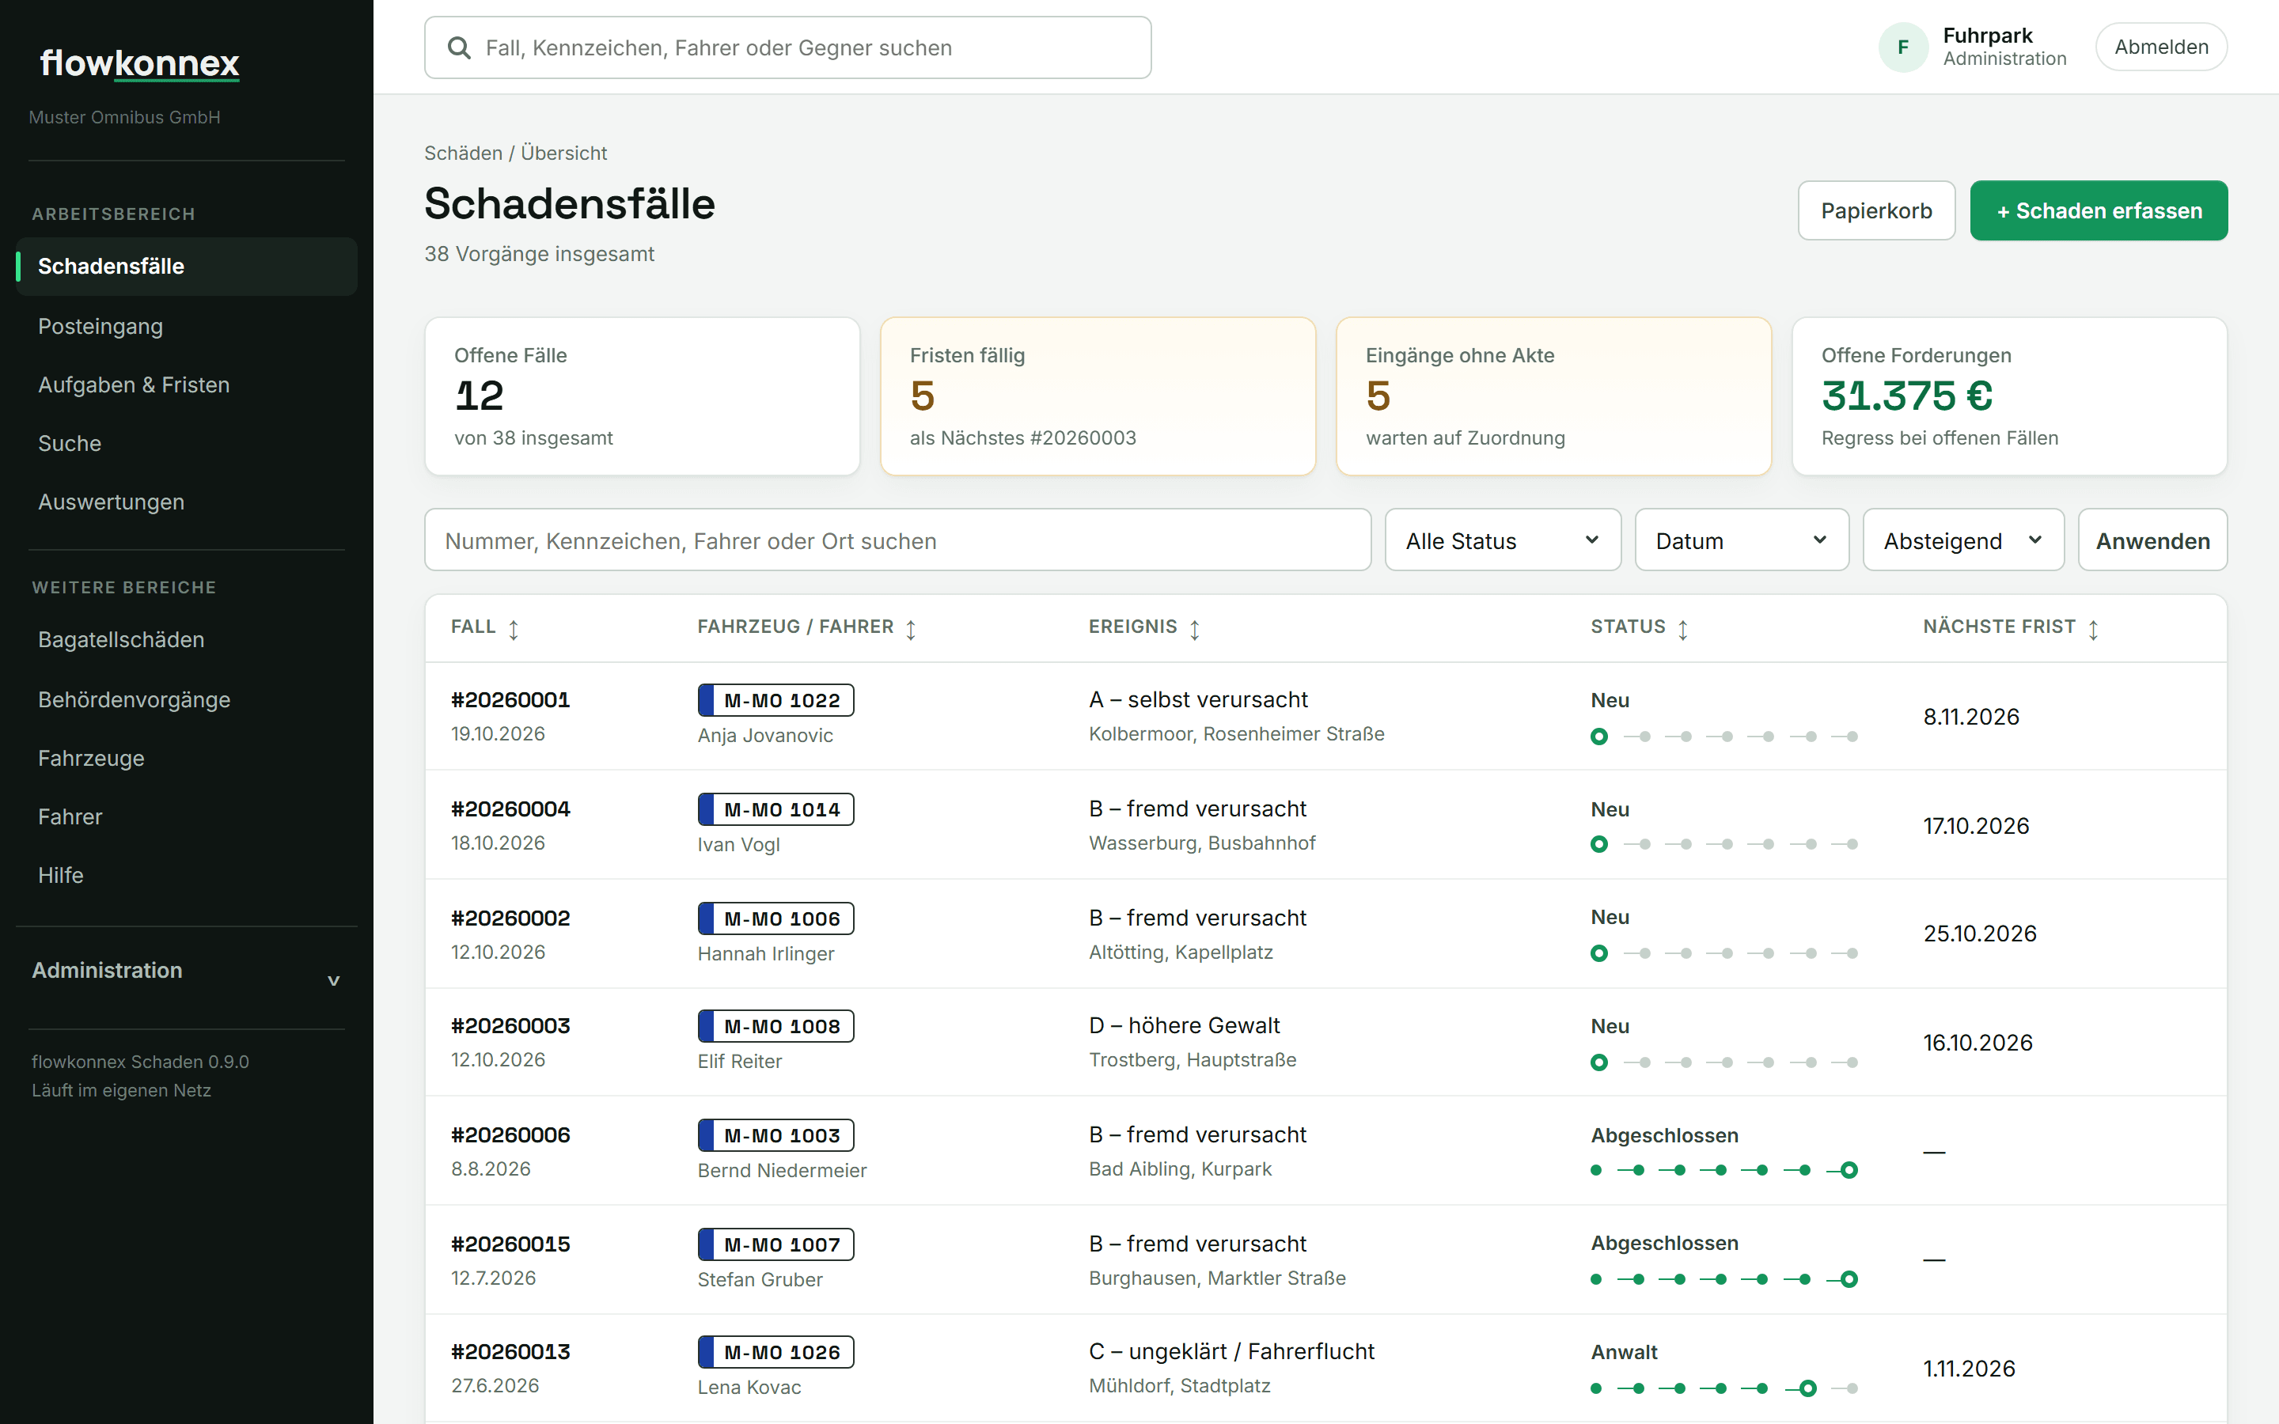Sort by the EREIGNIS column arrow icon
The image size is (2279, 1424).
click(1194, 629)
